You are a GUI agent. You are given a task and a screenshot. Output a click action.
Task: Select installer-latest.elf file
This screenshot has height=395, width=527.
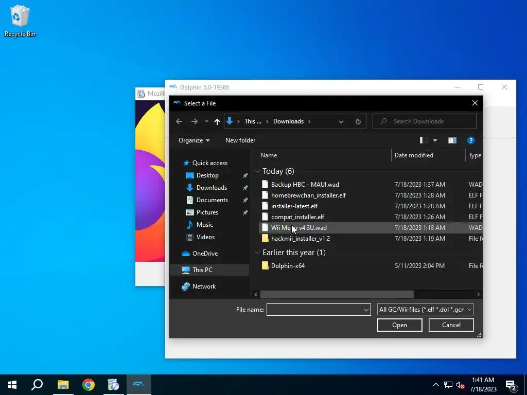tap(294, 206)
